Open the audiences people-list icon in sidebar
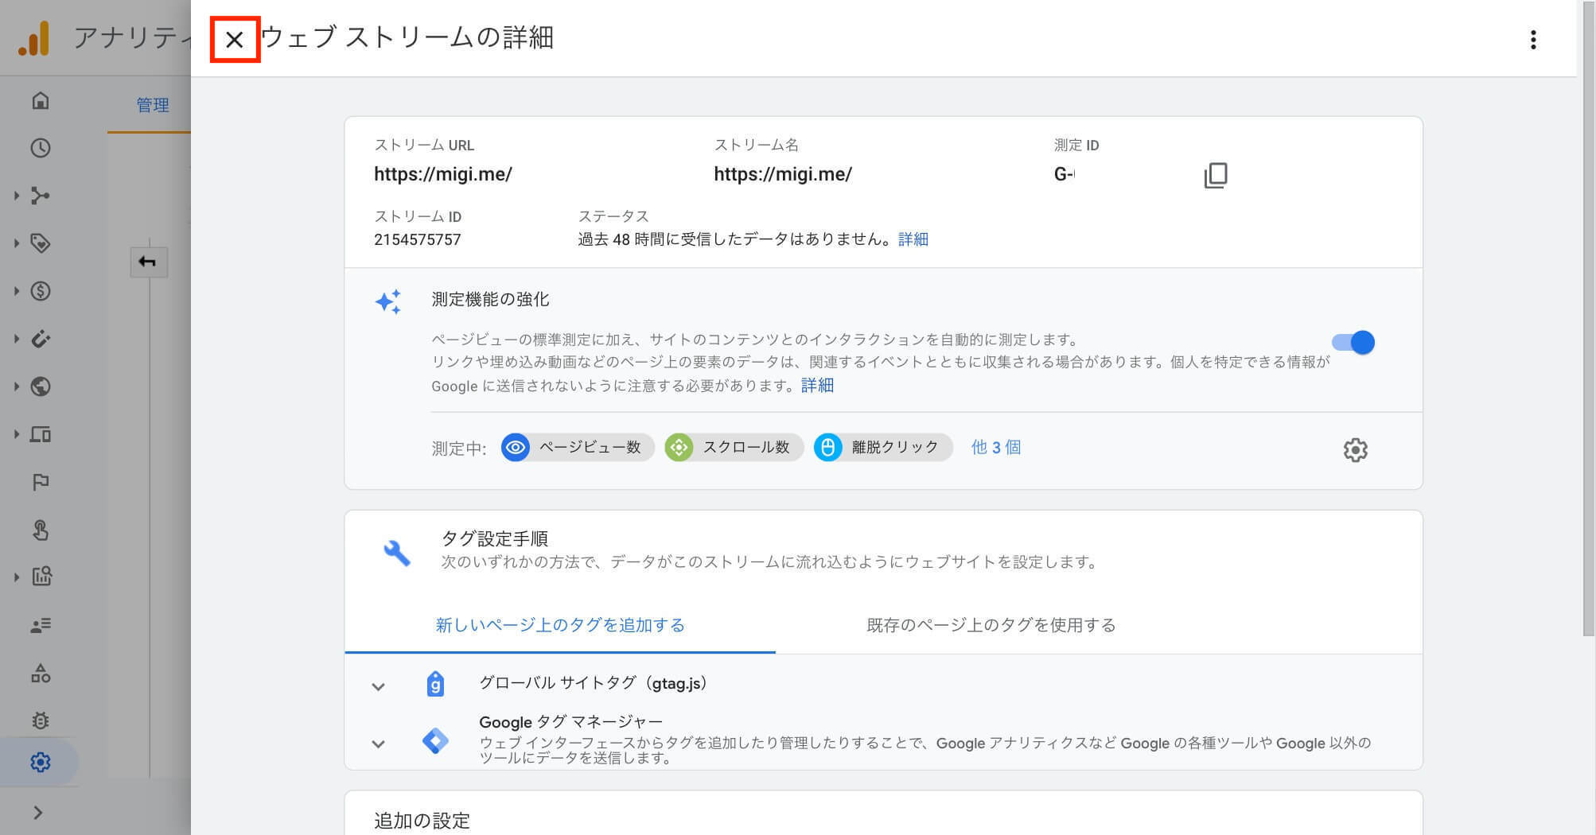This screenshot has height=835, width=1596. click(40, 625)
